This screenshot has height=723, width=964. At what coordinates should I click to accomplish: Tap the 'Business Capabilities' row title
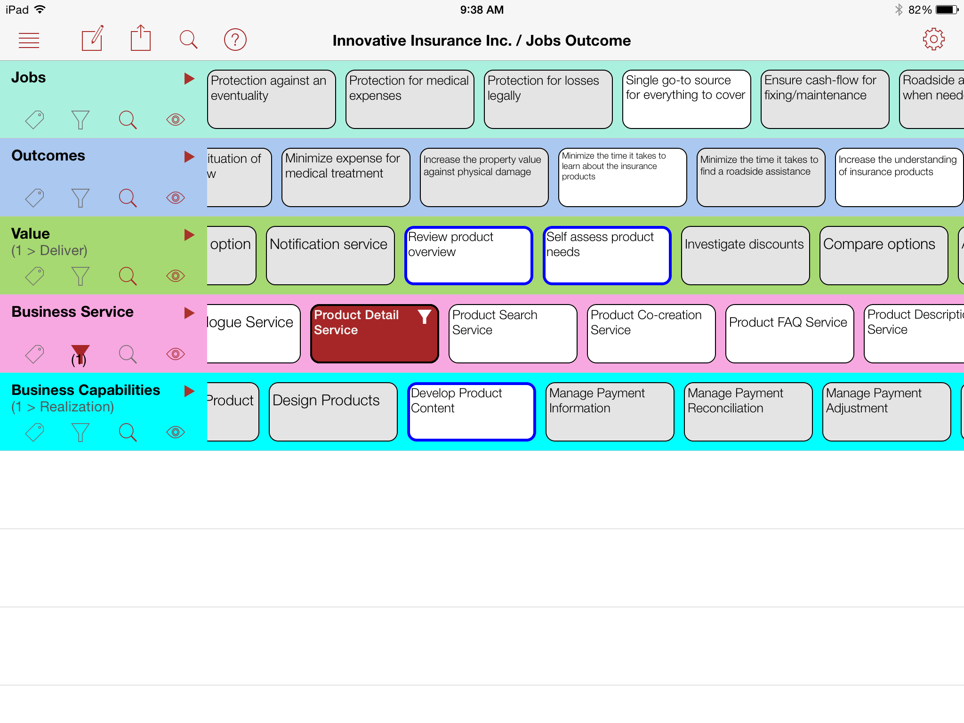point(86,390)
